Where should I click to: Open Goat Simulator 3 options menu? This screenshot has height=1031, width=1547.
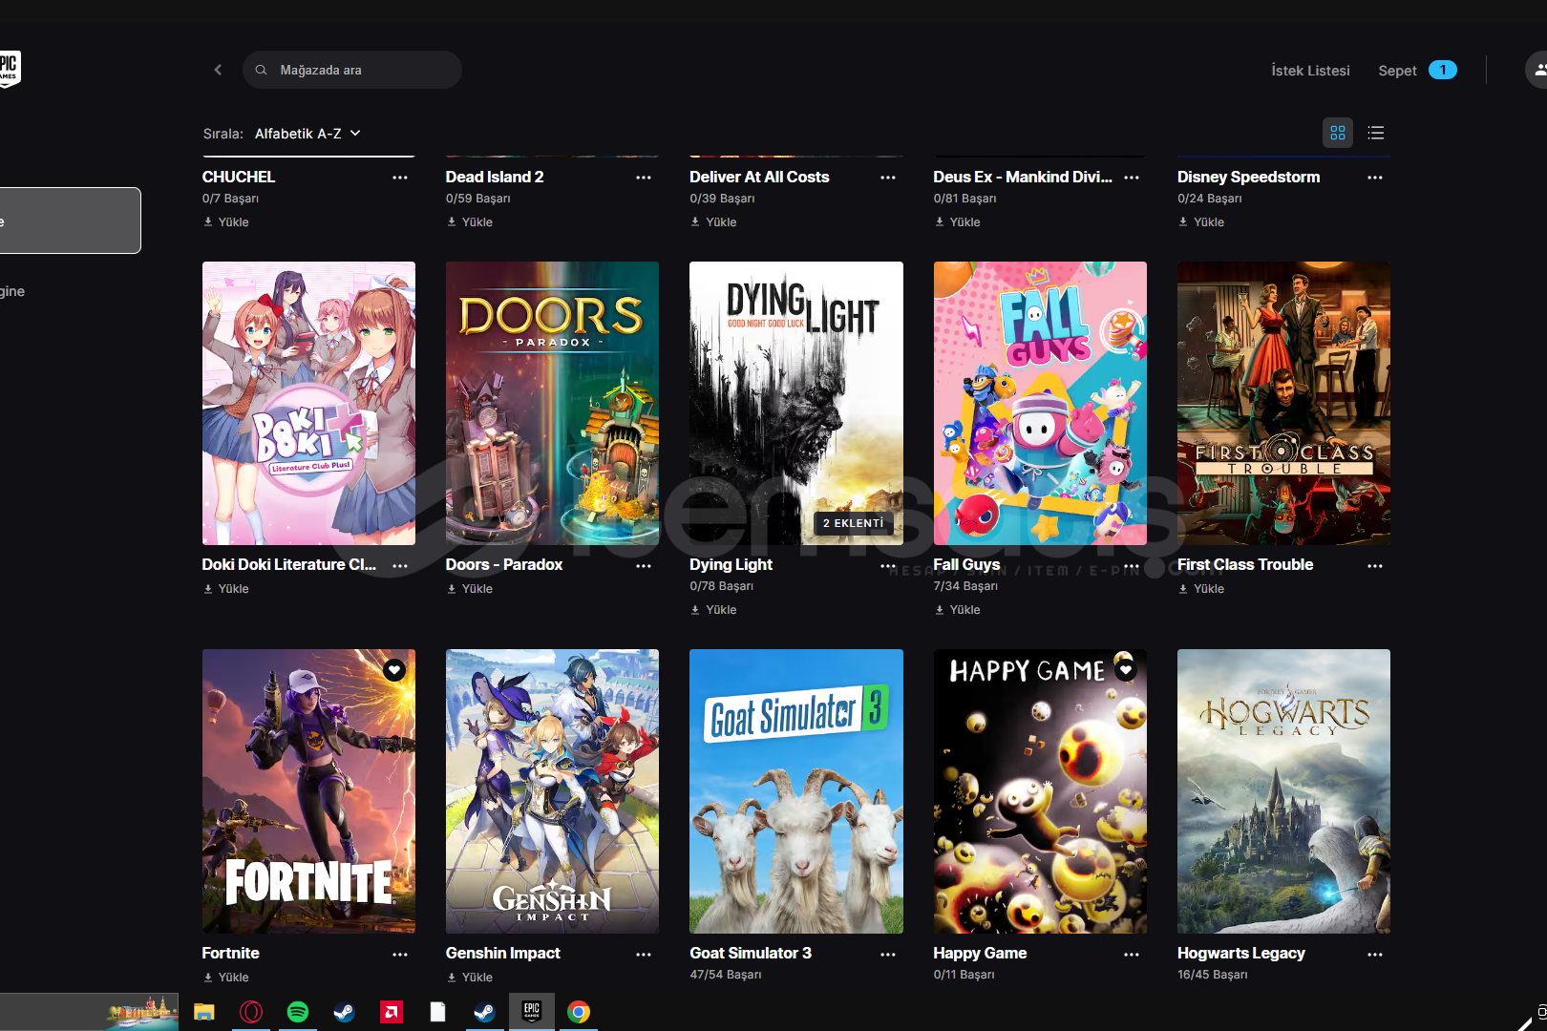tap(888, 955)
